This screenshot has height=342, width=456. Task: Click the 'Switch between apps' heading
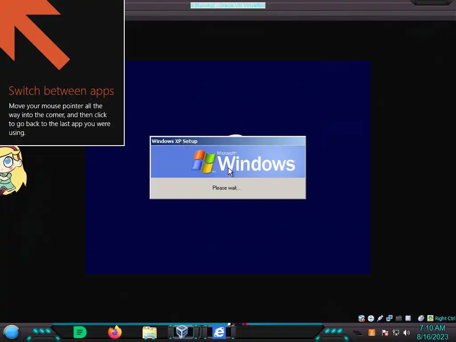pyautogui.click(x=61, y=91)
